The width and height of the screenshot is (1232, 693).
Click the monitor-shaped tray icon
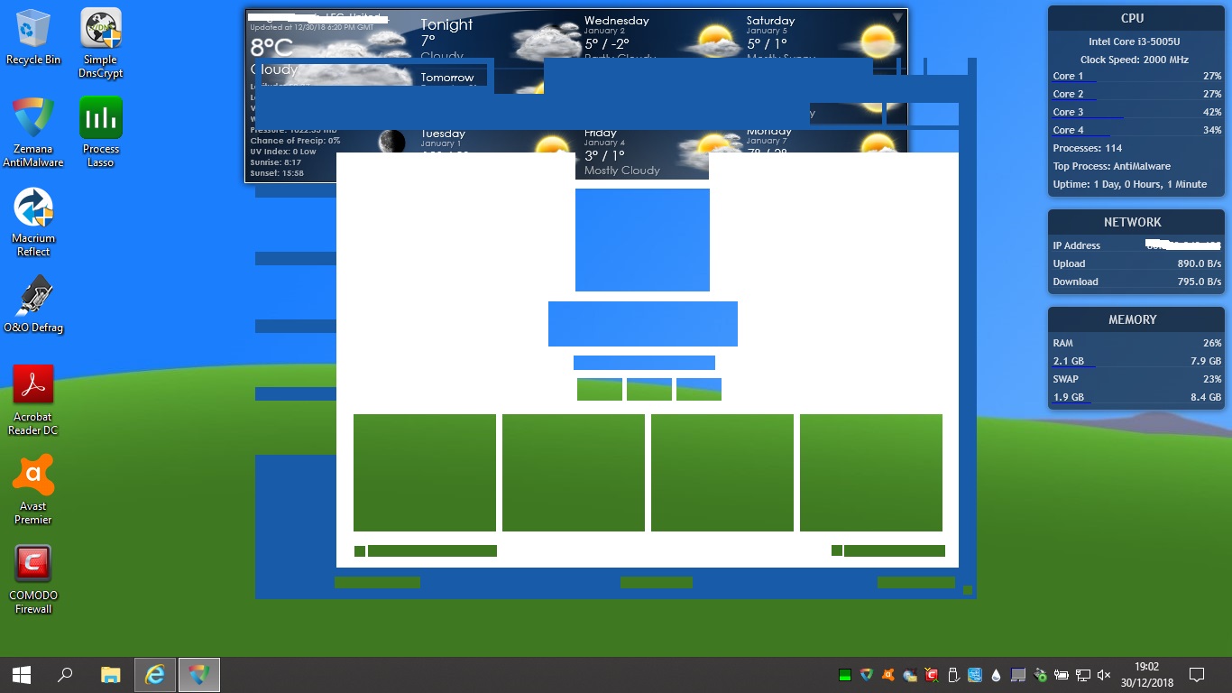click(1018, 675)
